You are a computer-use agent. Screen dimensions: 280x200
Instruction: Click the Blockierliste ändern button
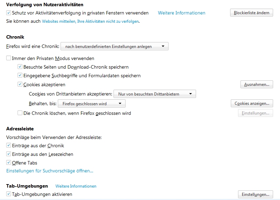pos(251,12)
